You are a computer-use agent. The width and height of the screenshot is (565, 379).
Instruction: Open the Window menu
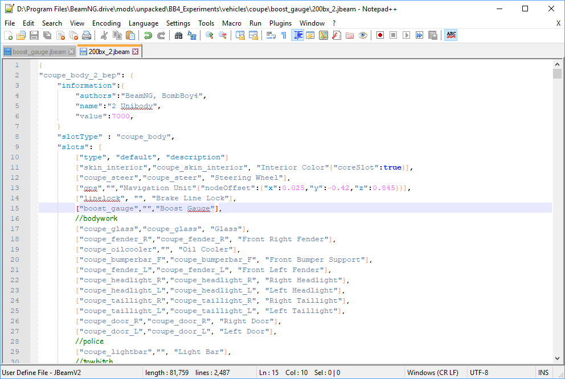pyautogui.click(x=312, y=23)
